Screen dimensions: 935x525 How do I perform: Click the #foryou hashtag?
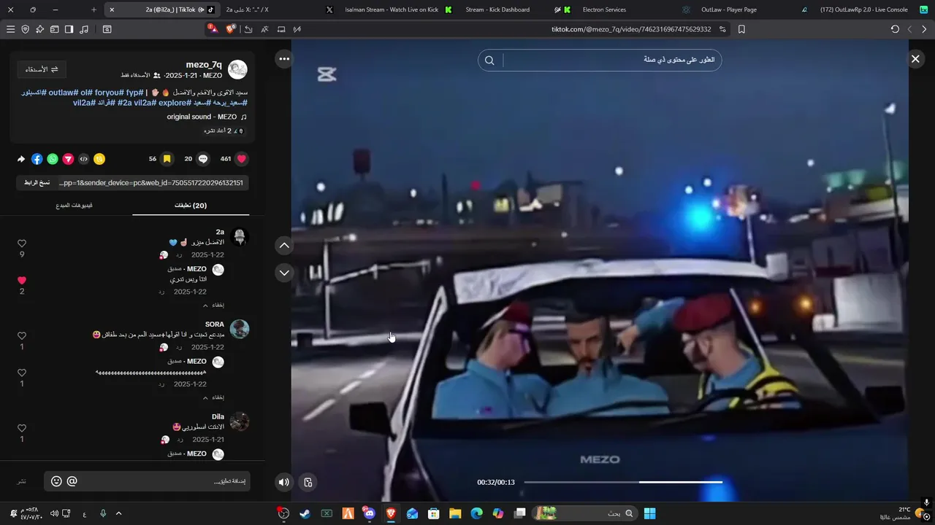[108, 93]
